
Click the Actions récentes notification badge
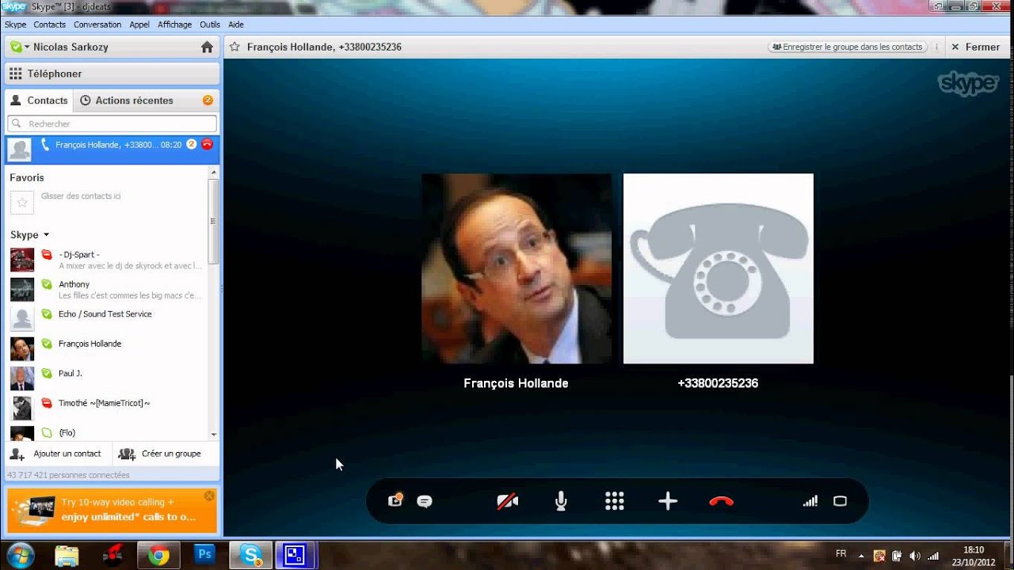pos(208,101)
